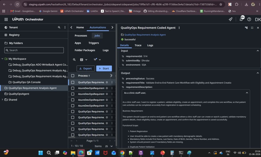Click the refresh icon in jobs table header
261x157 pixels.
click(x=111, y=76)
